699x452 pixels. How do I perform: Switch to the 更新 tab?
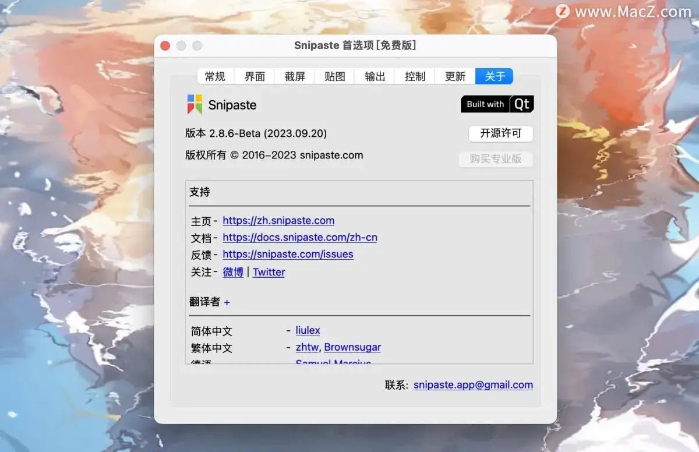click(x=454, y=76)
